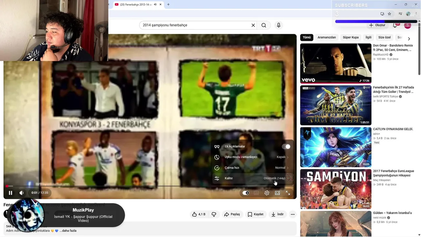Select the İlgili filter chip
The width and height of the screenshot is (421, 237).
tap(368, 38)
